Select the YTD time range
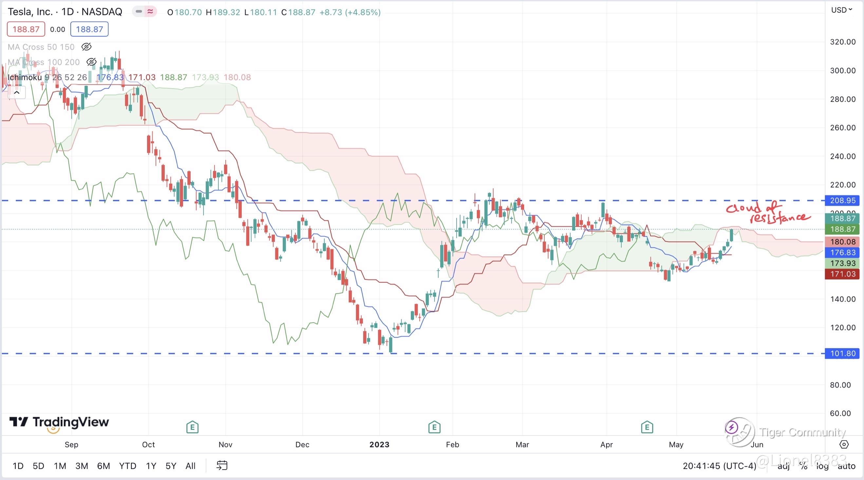 coord(127,466)
